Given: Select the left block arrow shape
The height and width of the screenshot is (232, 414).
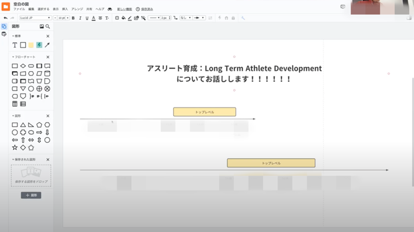Looking at the screenshot, I should (15, 140).
